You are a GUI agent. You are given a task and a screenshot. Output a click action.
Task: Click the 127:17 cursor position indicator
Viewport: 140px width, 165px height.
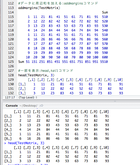10,97
